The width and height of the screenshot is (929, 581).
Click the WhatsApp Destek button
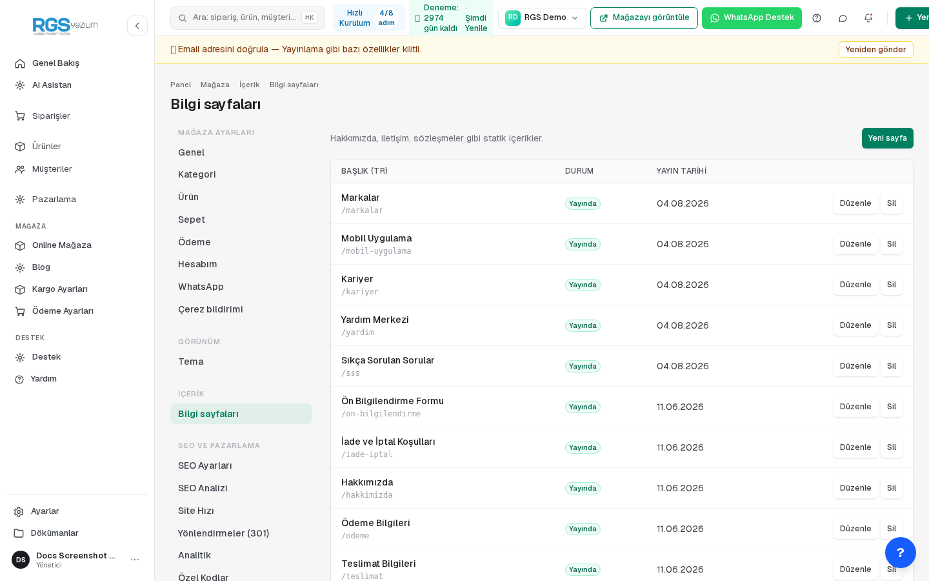tap(752, 18)
